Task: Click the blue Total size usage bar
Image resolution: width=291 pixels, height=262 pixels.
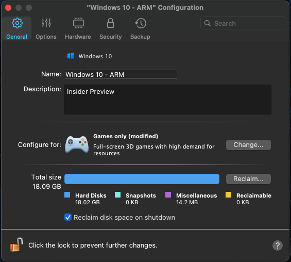Action: [142, 179]
